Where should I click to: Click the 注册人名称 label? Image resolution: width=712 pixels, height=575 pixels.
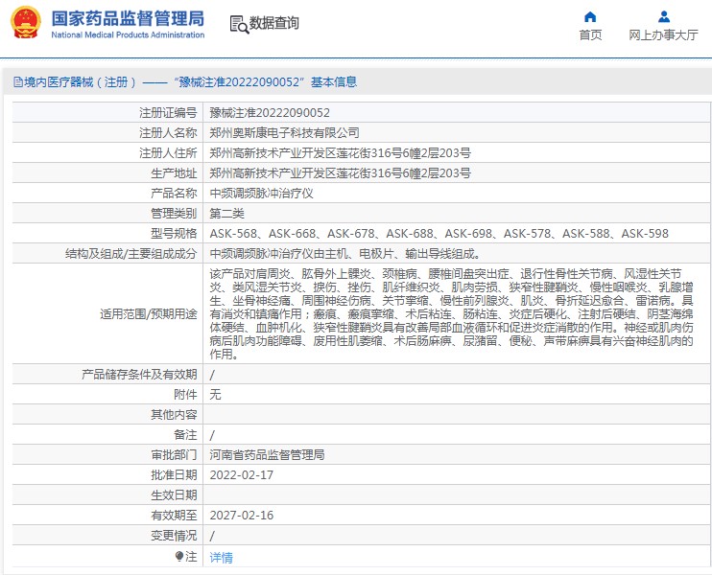pos(168,133)
